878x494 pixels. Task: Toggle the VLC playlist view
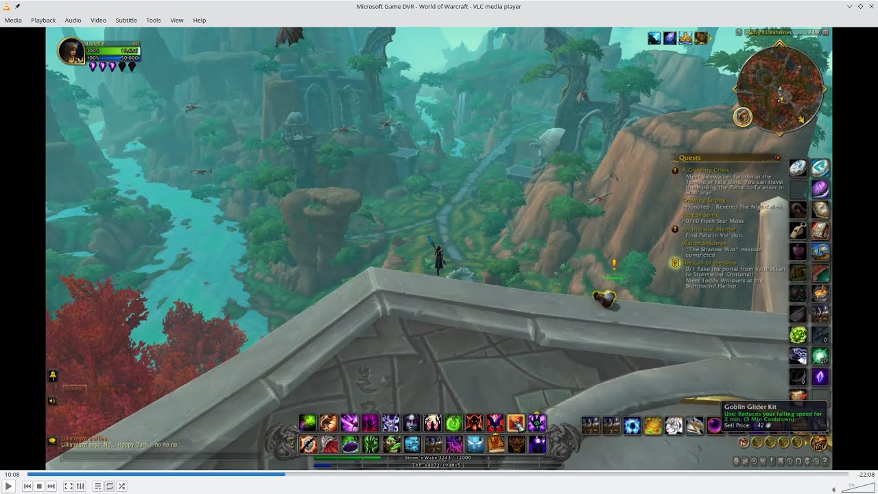(97, 486)
